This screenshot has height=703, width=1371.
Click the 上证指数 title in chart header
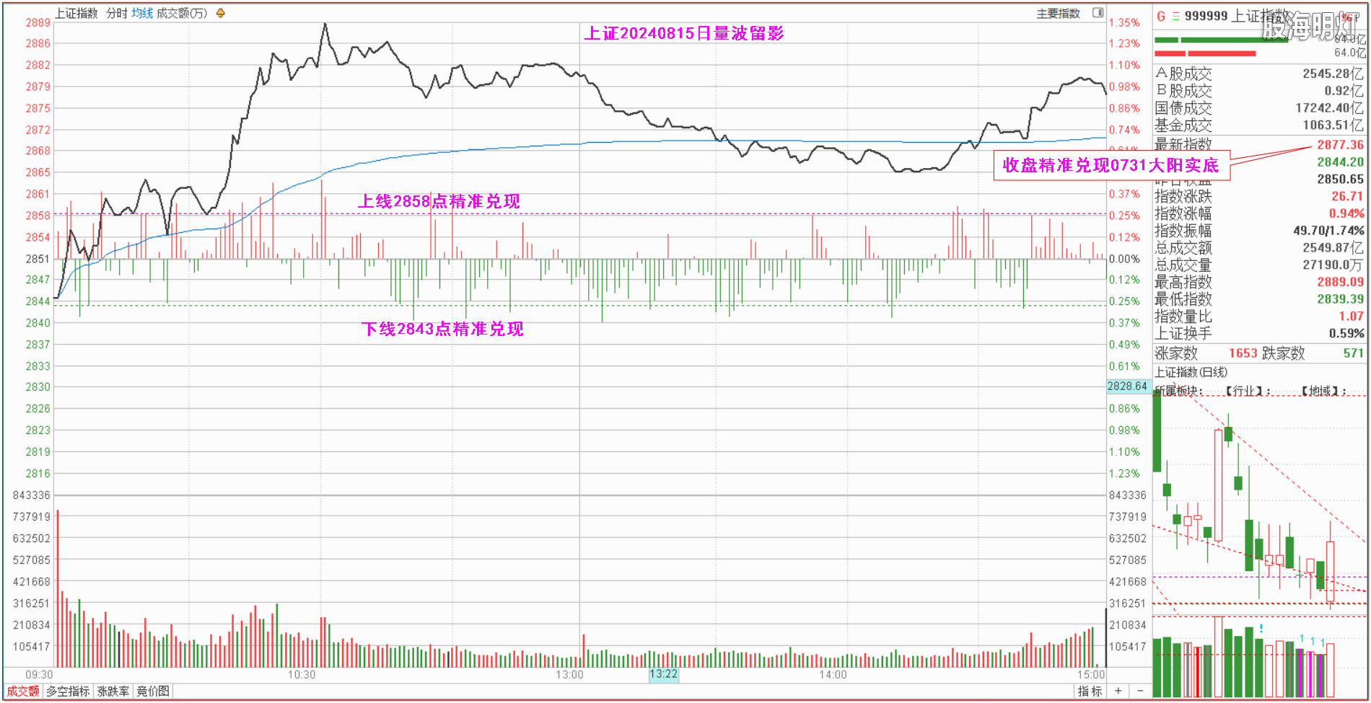76,13
